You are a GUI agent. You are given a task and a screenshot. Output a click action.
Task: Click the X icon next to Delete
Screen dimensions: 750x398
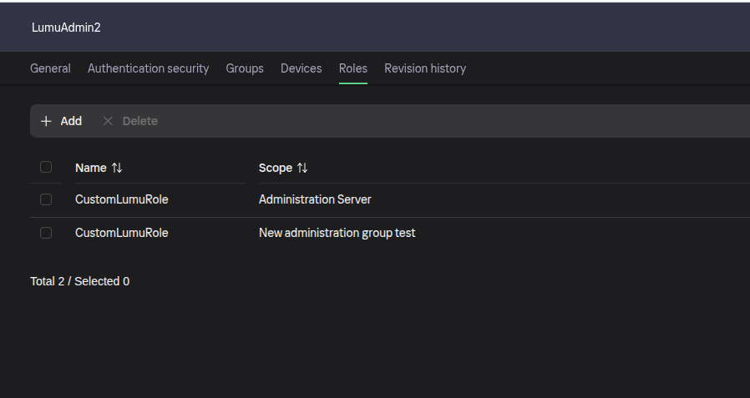[108, 121]
